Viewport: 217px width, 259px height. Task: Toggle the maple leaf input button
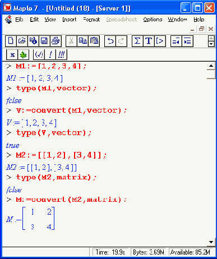tap(23, 54)
